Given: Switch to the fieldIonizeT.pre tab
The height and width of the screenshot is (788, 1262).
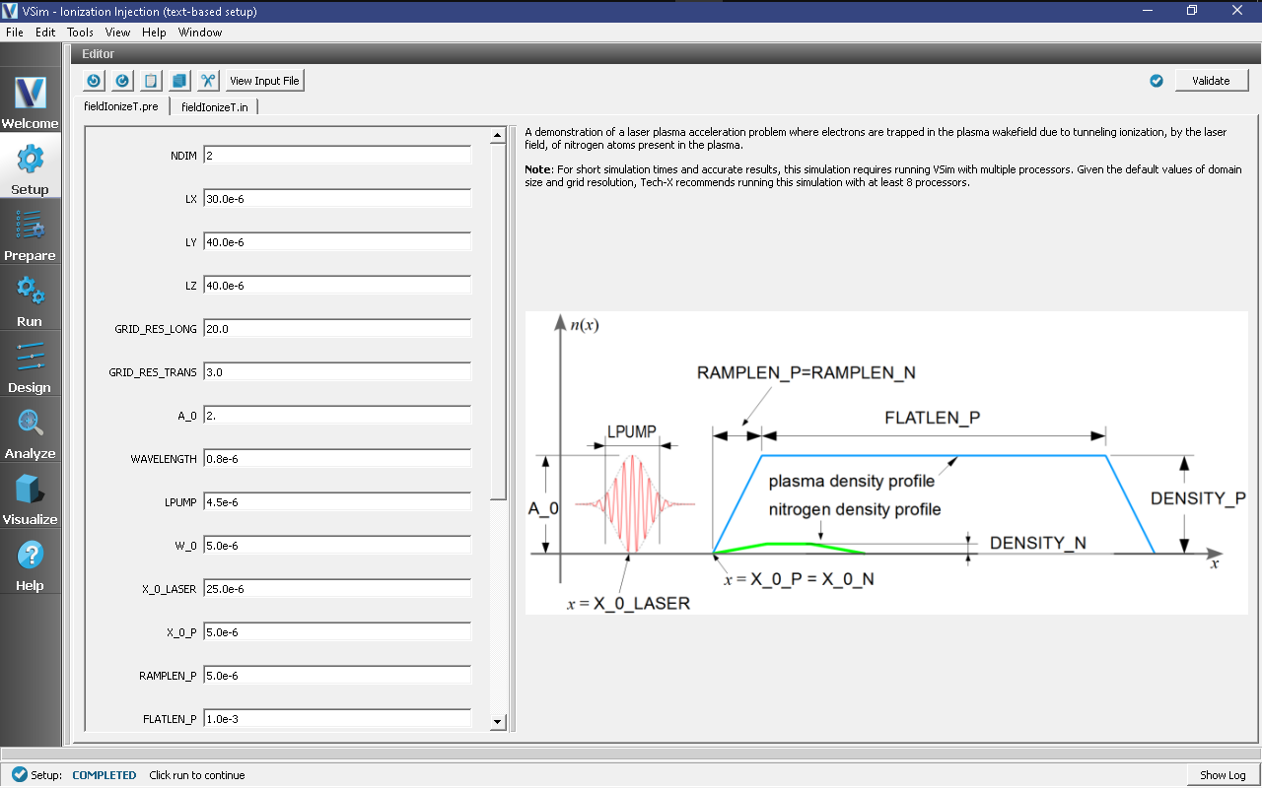Looking at the screenshot, I should pos(121,106).
